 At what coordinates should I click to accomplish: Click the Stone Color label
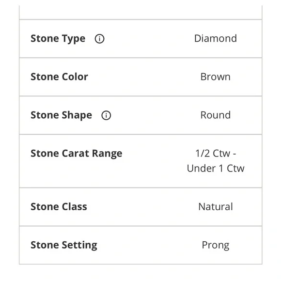tap(59, 77)
